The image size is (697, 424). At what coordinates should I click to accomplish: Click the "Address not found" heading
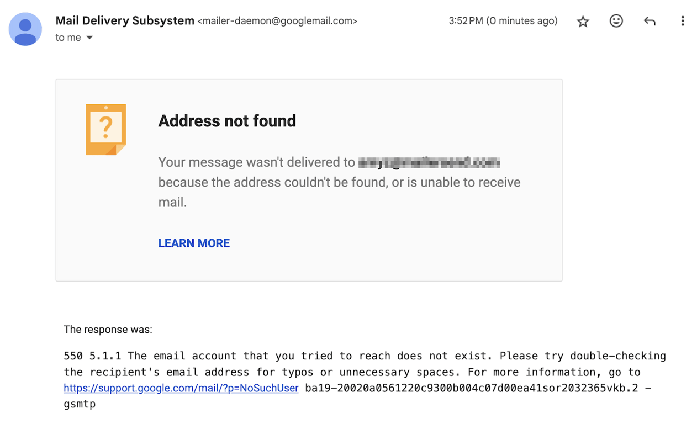(227, 121)
